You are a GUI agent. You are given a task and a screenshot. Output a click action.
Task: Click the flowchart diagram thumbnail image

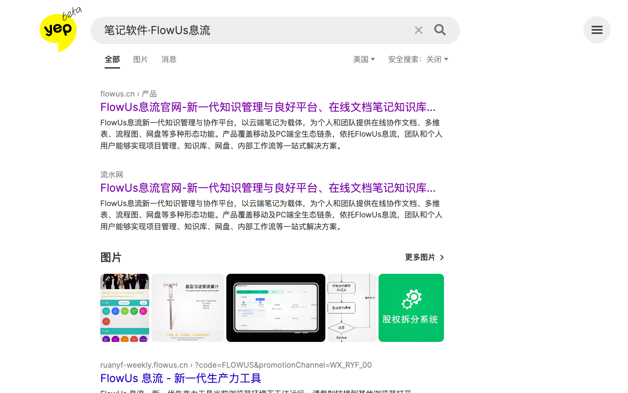pos(352,307)
